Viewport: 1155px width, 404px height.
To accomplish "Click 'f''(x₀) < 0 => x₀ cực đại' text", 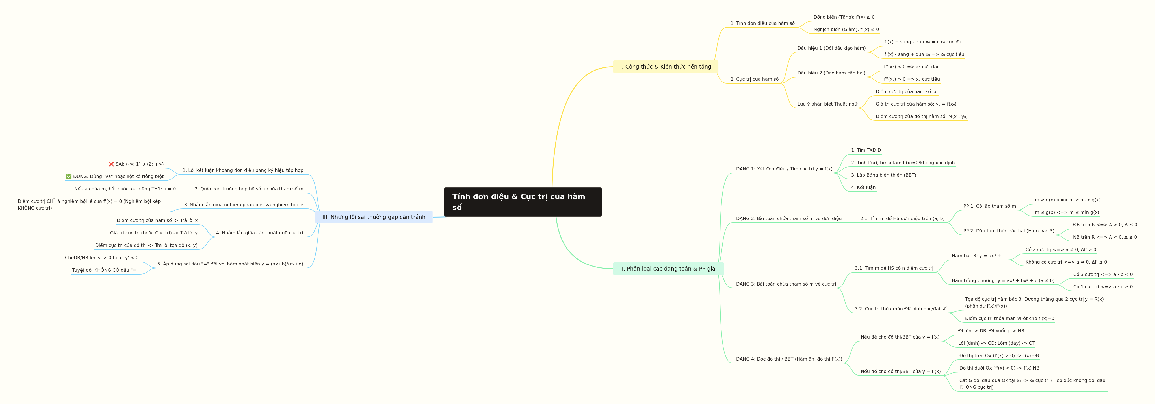I will [x=911, y=67].
